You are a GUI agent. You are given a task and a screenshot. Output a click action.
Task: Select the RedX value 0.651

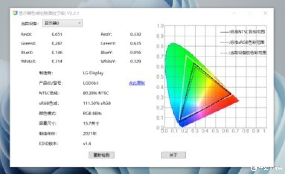(57, 34)
